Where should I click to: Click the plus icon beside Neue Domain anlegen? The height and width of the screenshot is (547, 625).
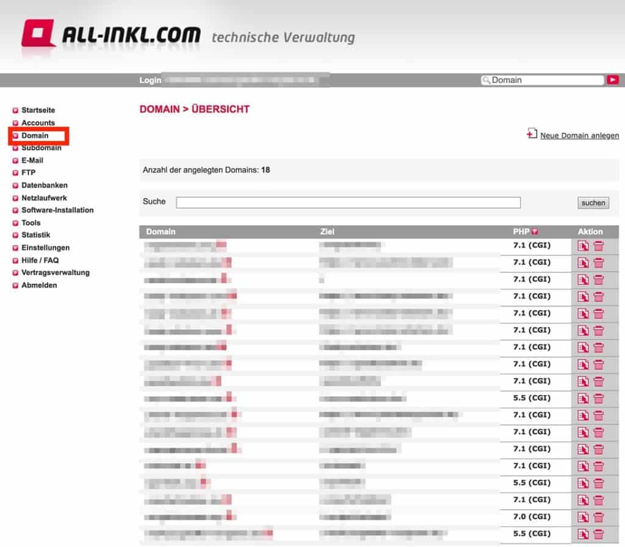point(533,135)
